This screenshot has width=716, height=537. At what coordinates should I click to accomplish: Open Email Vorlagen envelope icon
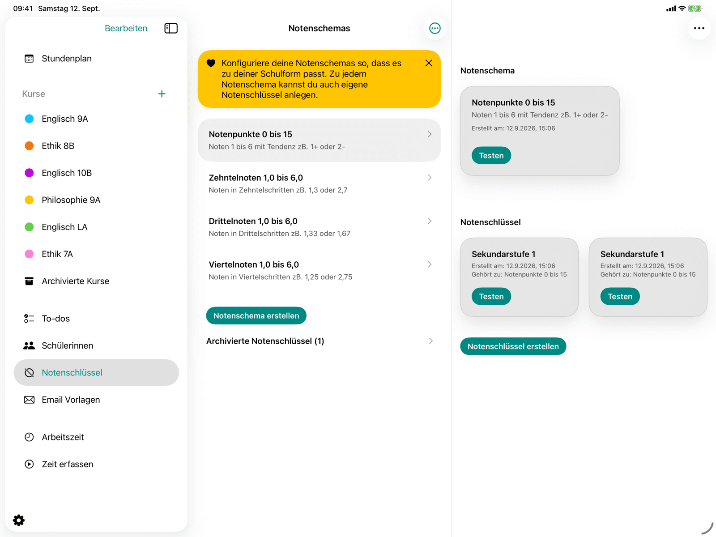(x=29, y=400)
